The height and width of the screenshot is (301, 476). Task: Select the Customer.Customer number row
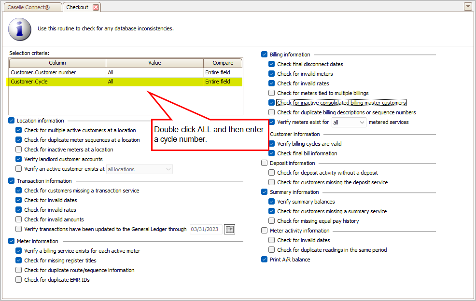tap(126, 72)
